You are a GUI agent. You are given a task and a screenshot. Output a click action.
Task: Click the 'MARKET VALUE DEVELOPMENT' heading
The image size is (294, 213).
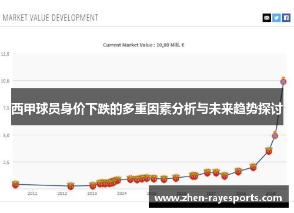pos(51,18)
